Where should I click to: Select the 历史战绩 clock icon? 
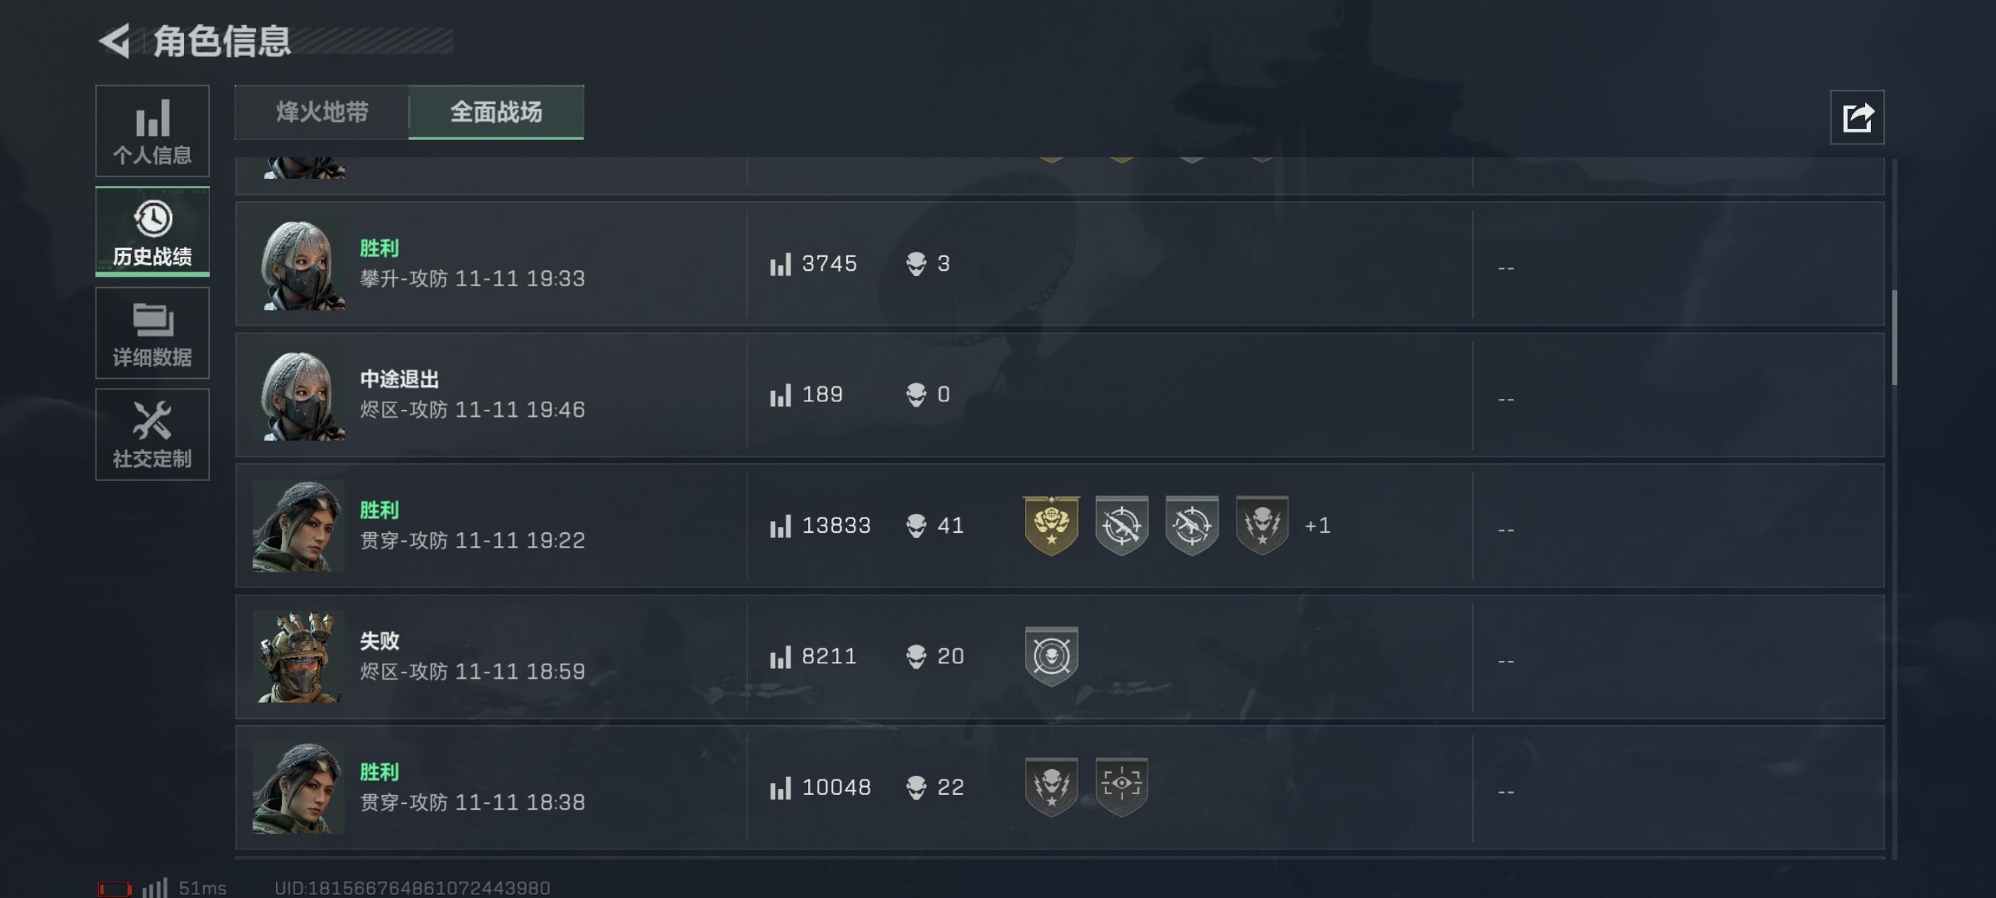point(152,219)
